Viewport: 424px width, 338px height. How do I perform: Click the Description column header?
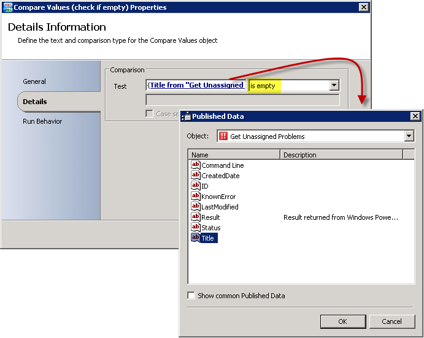click(341, 155)
